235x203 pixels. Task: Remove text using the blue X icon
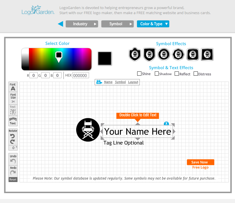coord(166,124)
